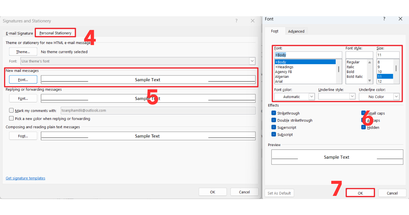Screen dimensions: 409x215
Task: Select Algerian in the font list
Action: (282, 77)
